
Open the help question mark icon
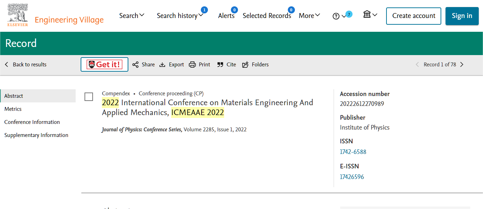[336, 16]
